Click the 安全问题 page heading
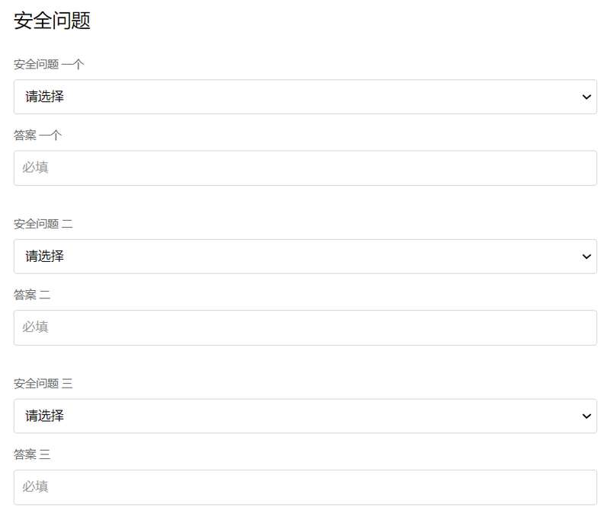The height and width of the screenshot is (520, 610). 52,21
